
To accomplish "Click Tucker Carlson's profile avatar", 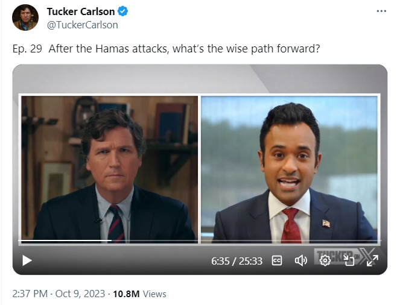I will [25, 17].
